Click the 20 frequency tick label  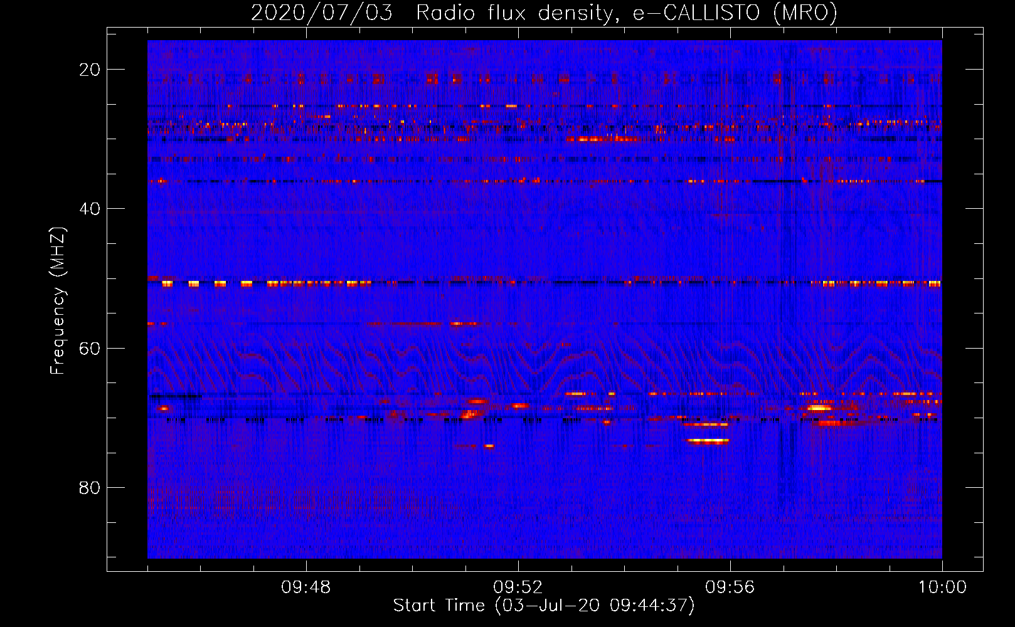(x=90, y=70)
